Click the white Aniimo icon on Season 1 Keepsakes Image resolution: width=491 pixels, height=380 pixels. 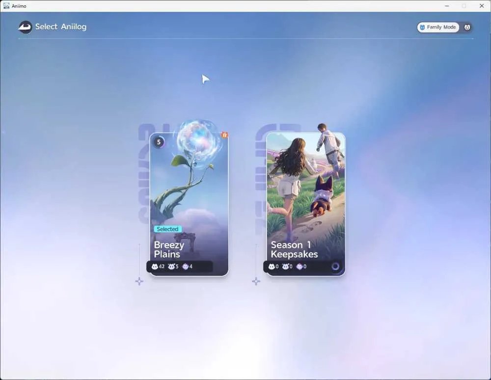[x=272, y=267]
